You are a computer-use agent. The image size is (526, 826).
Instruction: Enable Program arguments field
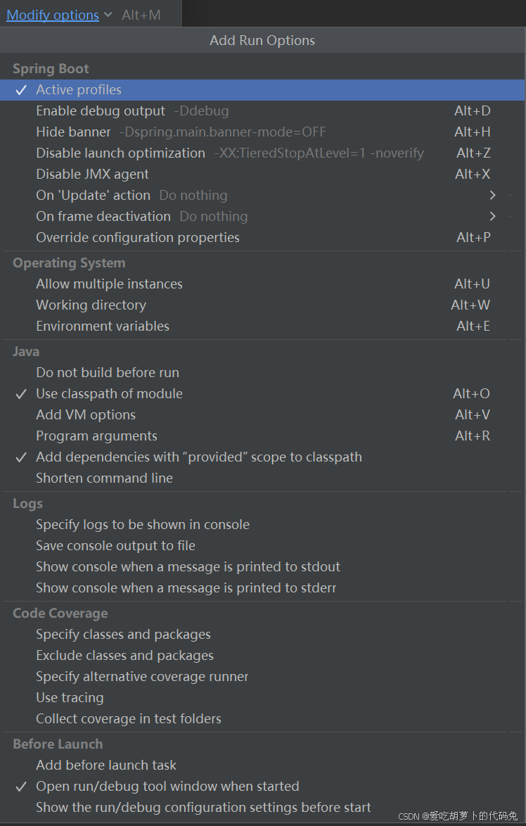click(x=96, y=436)
